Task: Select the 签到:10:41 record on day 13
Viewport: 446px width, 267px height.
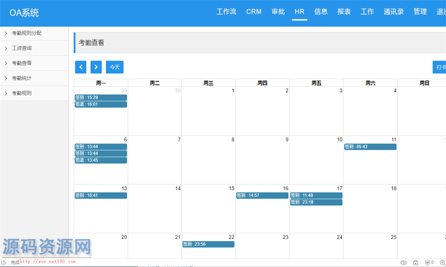Action: 101,195
